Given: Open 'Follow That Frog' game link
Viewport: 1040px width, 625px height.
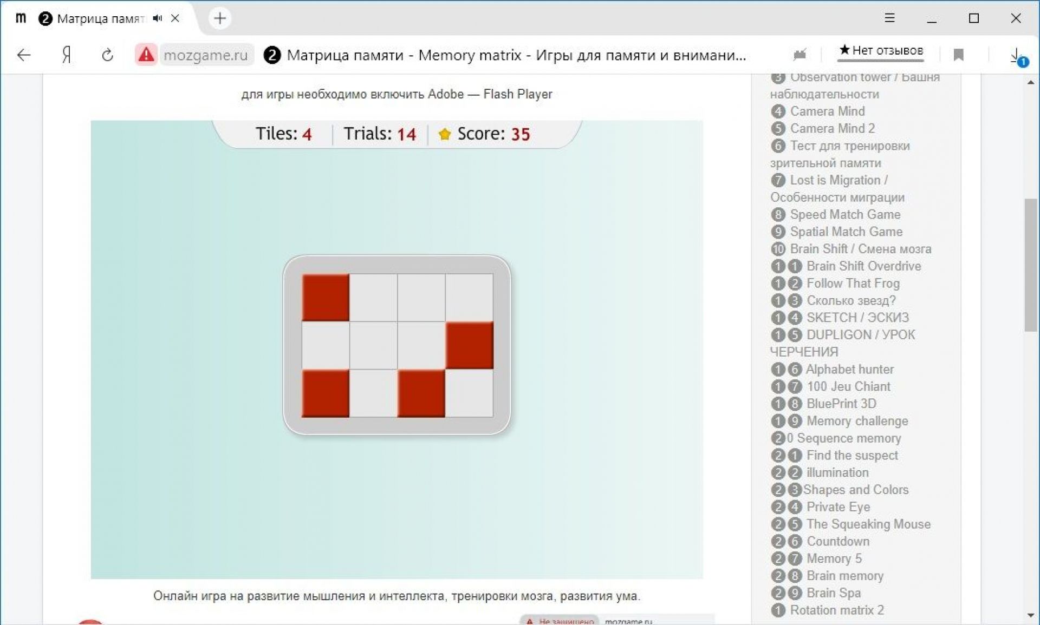Looking at the screenshot, I should pyautogui.click(x=853, y=283).
